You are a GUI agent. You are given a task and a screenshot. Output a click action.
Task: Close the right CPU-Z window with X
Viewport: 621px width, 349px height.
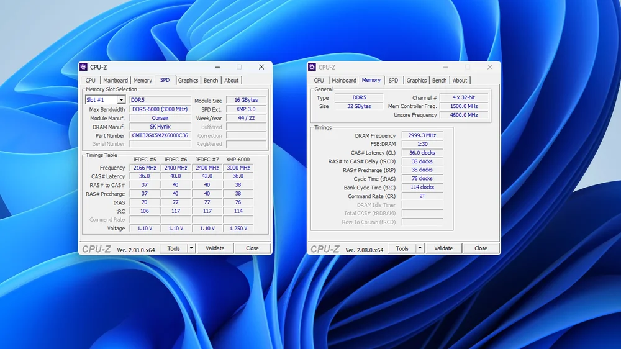[490, 67]
